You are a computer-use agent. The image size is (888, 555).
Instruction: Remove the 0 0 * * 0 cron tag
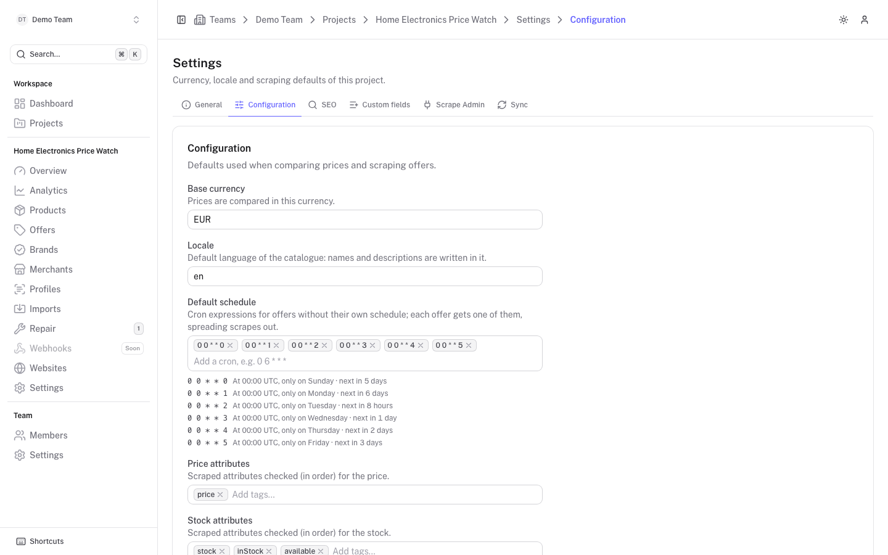(230, 345)
